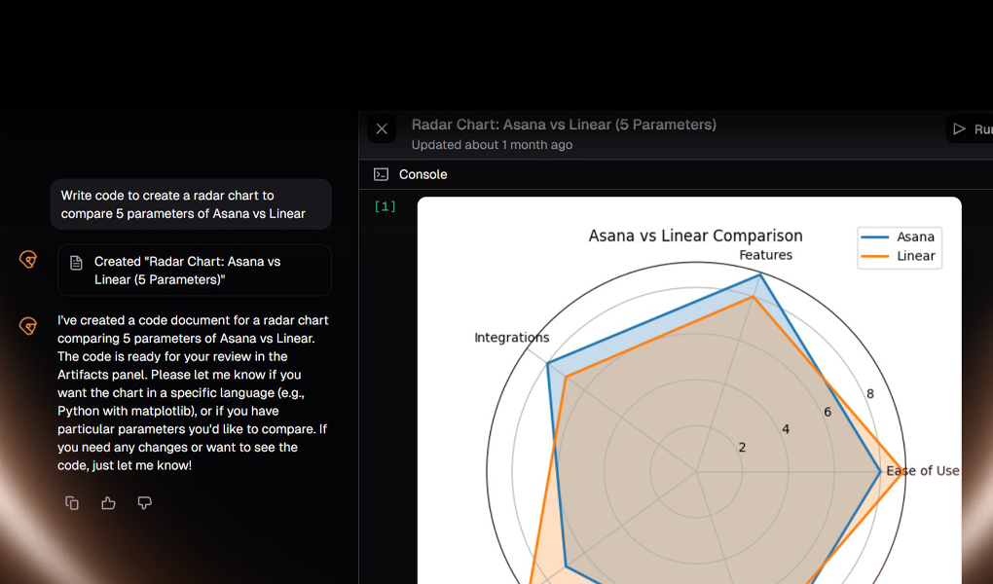The image size is (993, 584).
Task: Select the Console label
Action: [x=423, y=174]
